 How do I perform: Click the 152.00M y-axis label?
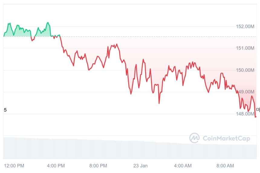pos(245,27)
